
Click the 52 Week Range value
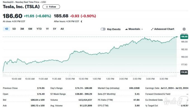pyautogui.click(x=84, y=94)
